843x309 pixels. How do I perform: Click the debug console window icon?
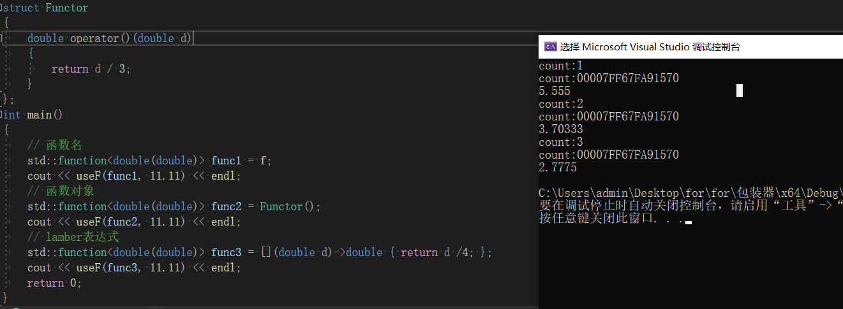coord(549,47)
